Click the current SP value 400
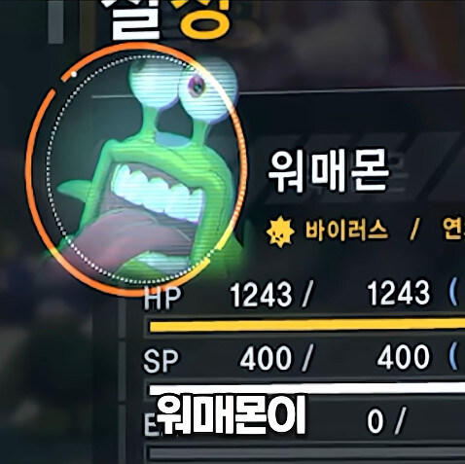 click(x=266, y=358)
